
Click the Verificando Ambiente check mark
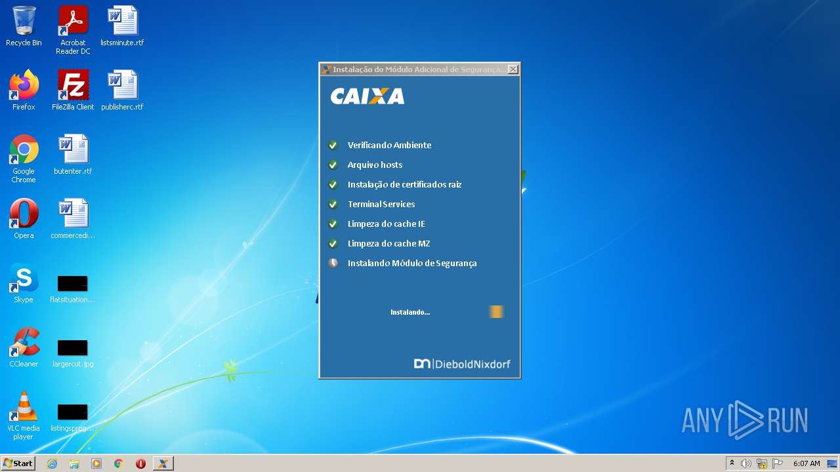333,146
